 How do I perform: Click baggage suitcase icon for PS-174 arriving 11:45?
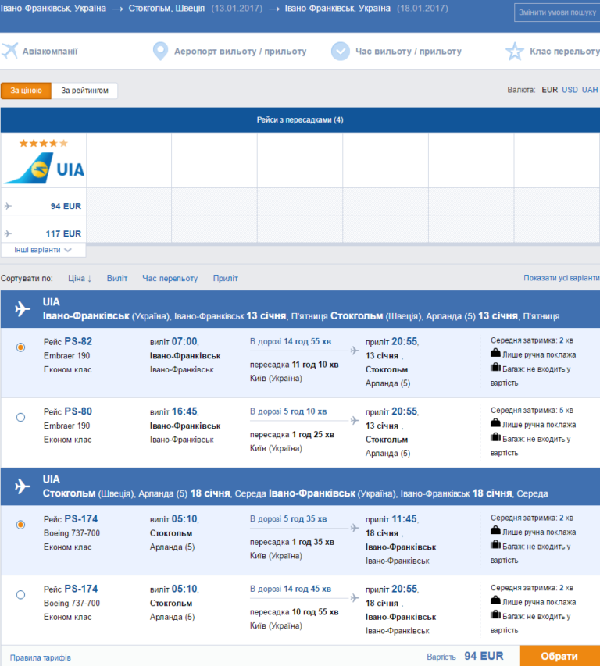[495, 545]
